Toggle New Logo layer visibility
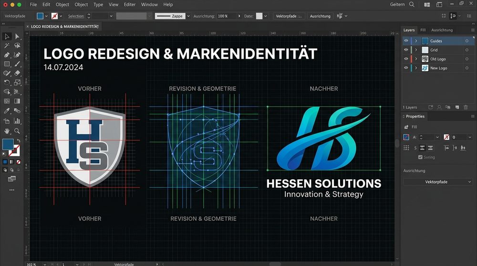The image size is (477, 266). 406,68
